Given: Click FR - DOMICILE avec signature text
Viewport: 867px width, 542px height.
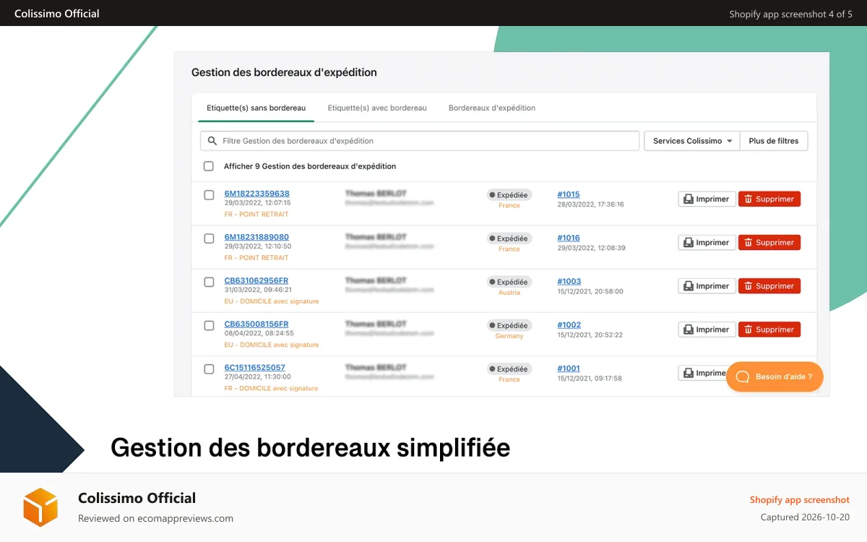Looking at the screenshot, I should (x=271, y=388).
